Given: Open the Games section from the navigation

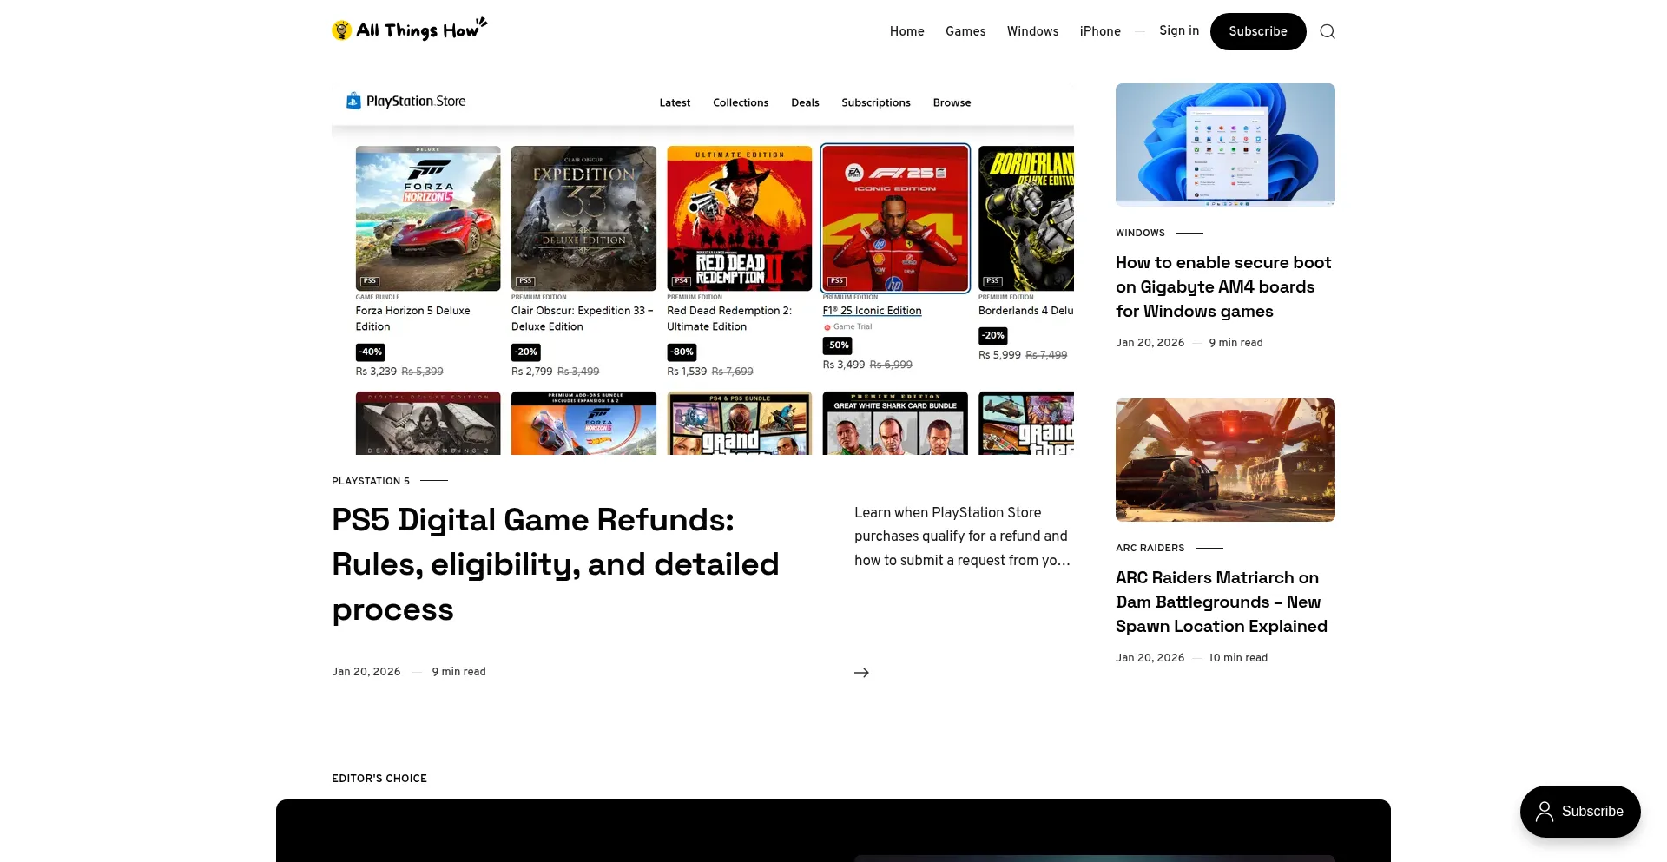Looking at the screenshot, I should [965, 31].
